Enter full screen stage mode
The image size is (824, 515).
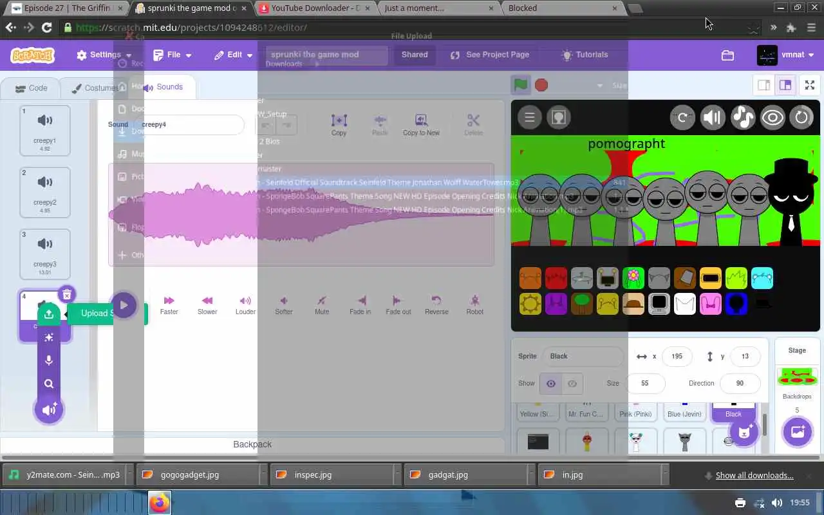click(810, 85)
